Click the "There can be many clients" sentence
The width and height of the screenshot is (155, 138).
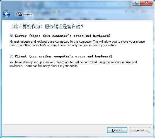(51, 66)
